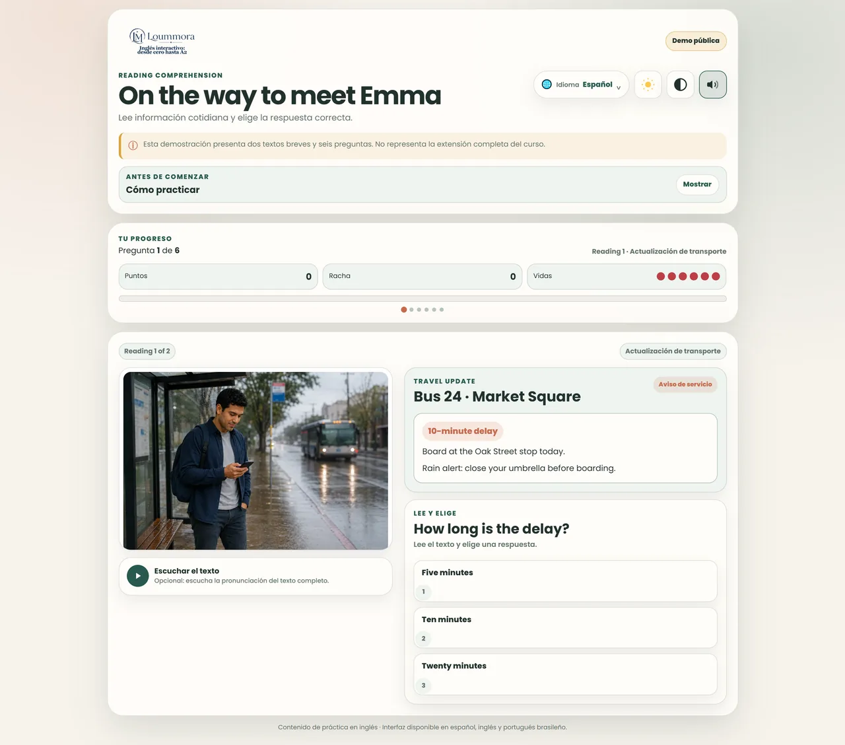Click the Actualización de transporte chip
This screenshot has width=845, height=745.
pyautogui.click(x=673, y=351)
